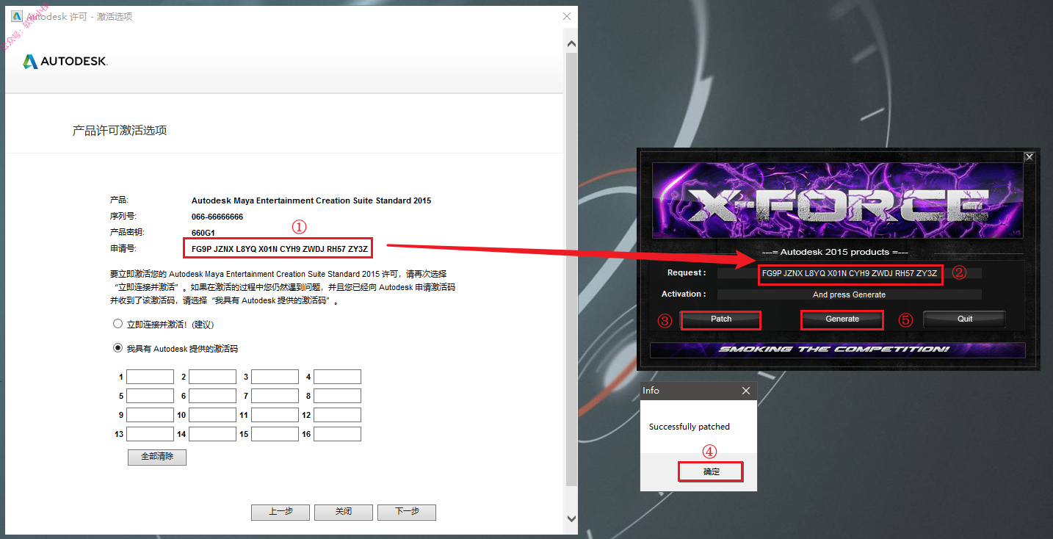Close the Info dialog with its X icon
The image size is (1053, 539).
point(746,391)
